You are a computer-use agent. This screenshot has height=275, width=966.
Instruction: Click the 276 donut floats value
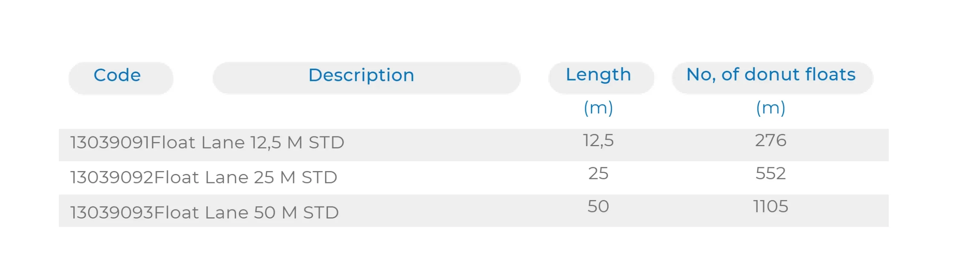coord(771,141)
